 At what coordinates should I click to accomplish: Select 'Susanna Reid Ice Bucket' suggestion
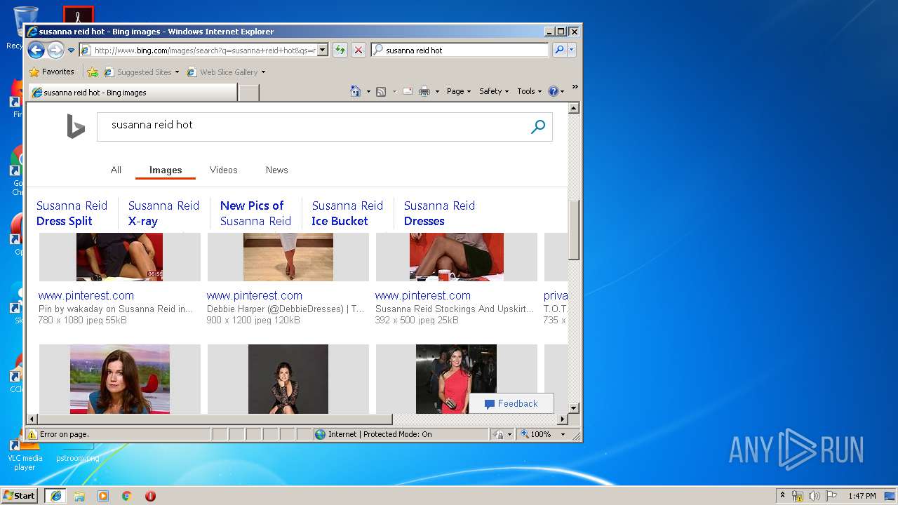(347, 213)
